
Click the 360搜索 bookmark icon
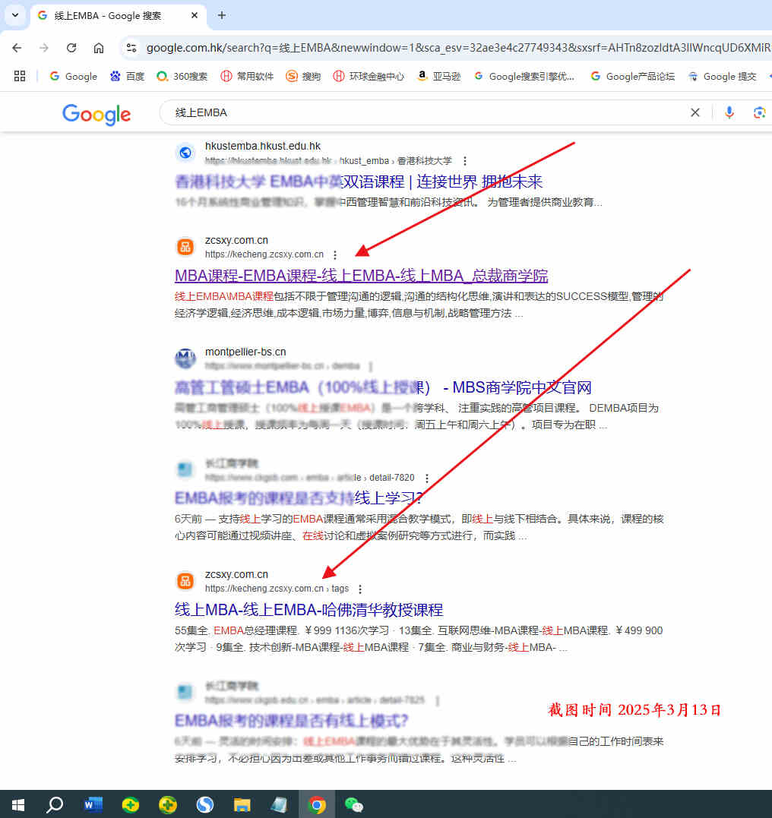pos(160,76)
